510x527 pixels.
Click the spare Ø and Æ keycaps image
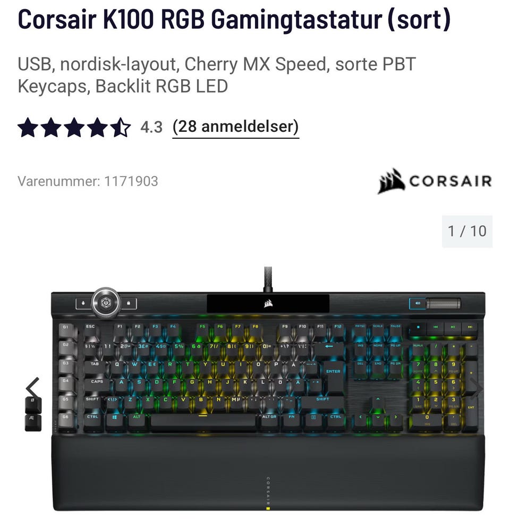(33, 414)
